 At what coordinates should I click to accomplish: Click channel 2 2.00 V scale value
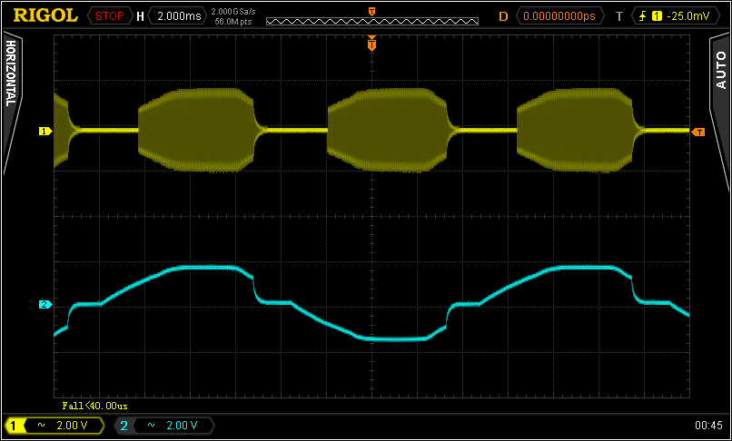click(x=182, y=426)
